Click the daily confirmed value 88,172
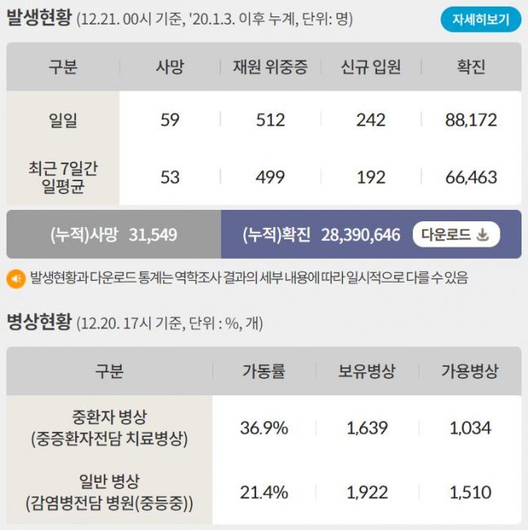The image size is (528, 530). (471, 120)
